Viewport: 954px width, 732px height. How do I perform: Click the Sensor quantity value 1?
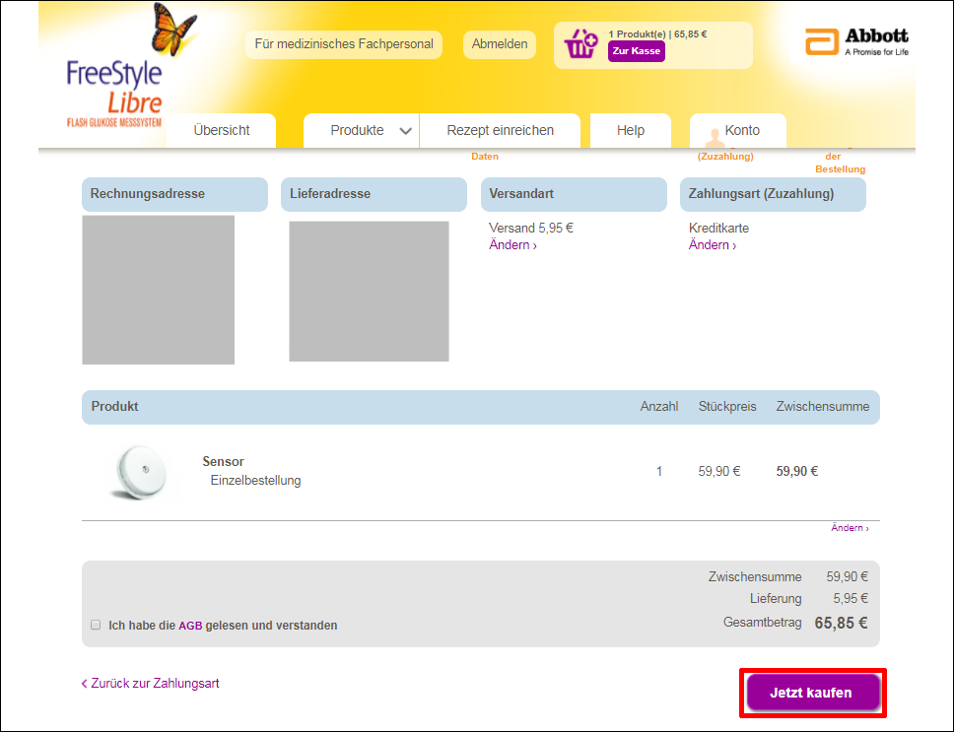point(659,471)
